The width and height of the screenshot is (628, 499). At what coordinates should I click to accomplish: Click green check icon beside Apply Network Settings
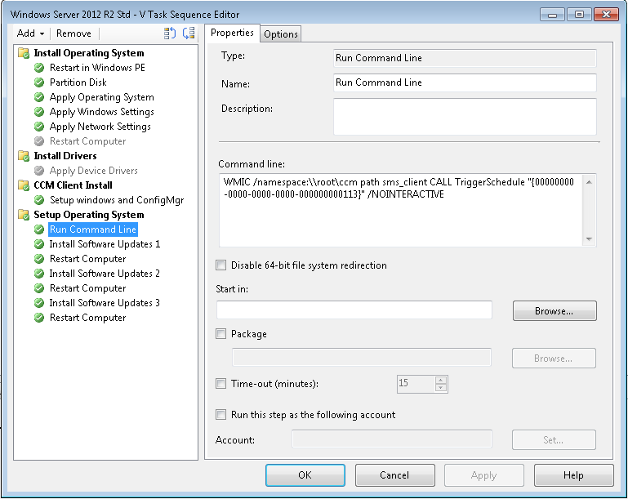pos(39,127)
